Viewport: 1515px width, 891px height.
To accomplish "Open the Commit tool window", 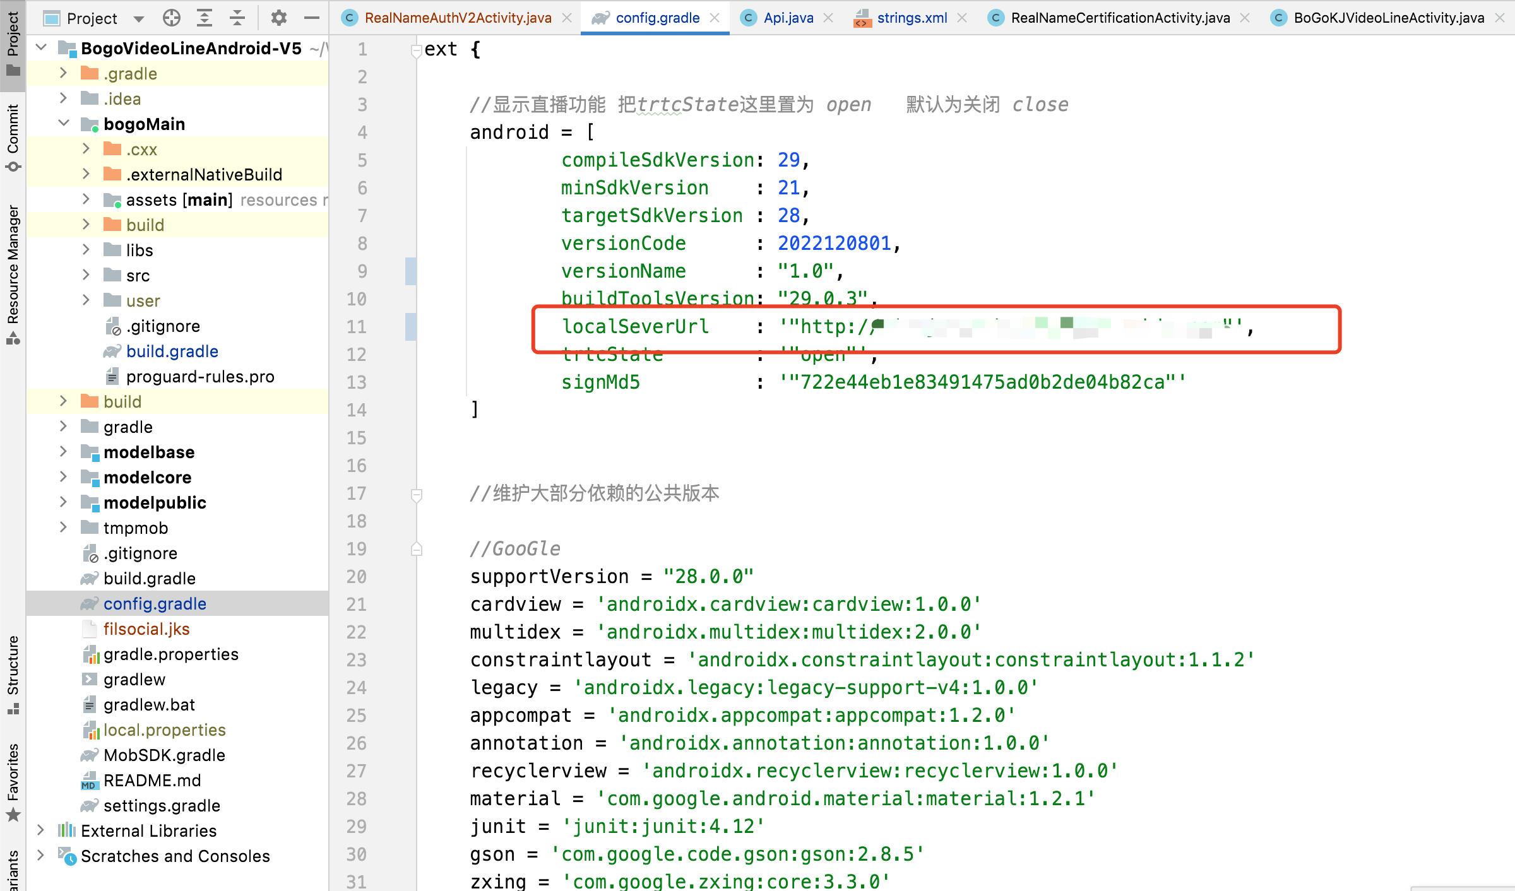I will coord(13,136).
